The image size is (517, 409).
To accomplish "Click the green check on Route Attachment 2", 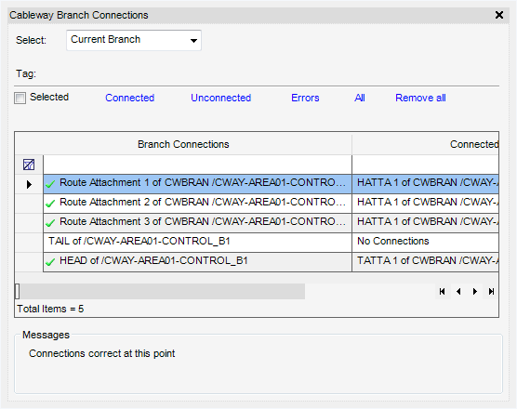I will 50,204.
